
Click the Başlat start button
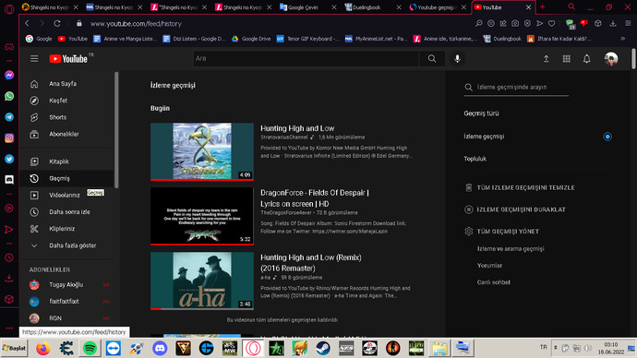[x=14, y=348]
